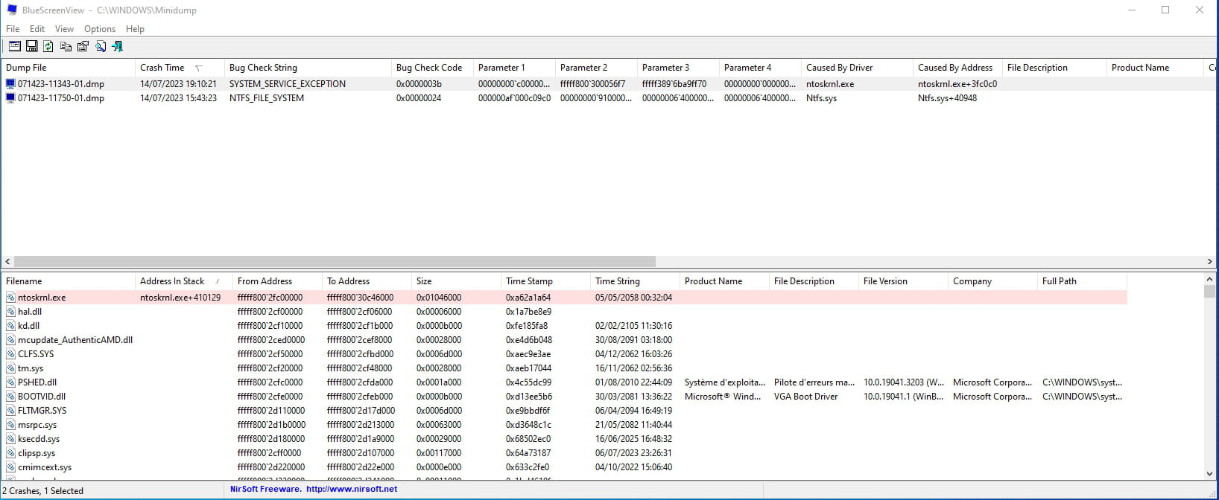Click the icon next to mcupdate_AuthenticAMD.dll
Viewport: 1219px width, 500px height.
coord(10,340)
